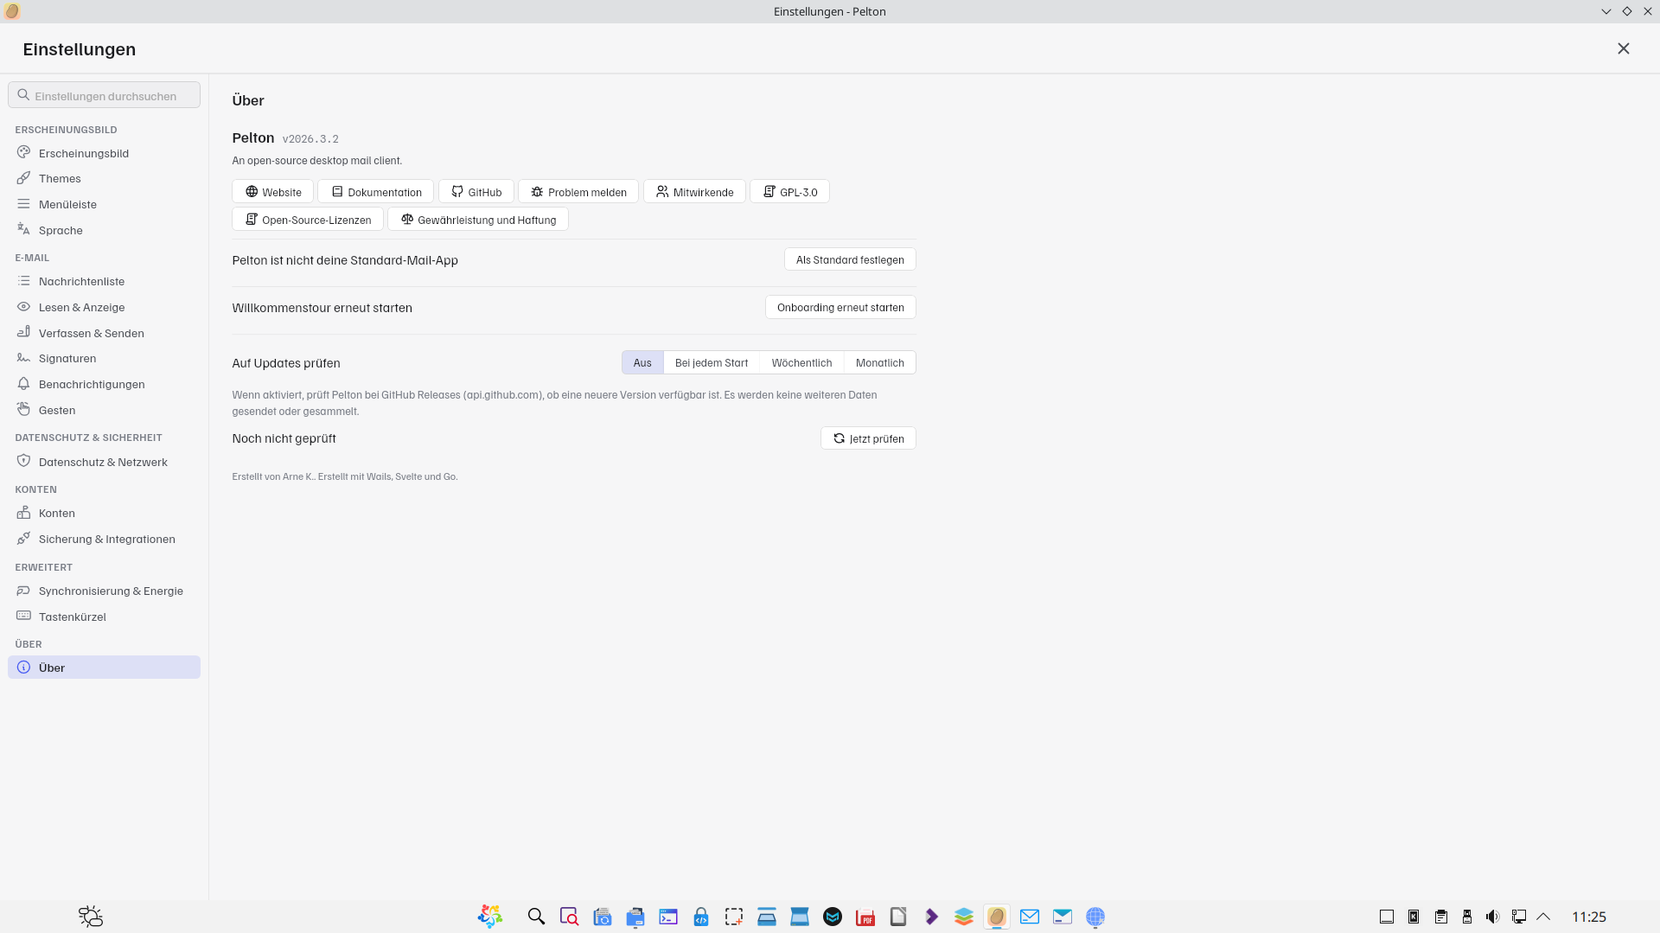Open the globe web browser in the taskbar
Screen dimensions: 1660x933
coord(1095,917)
